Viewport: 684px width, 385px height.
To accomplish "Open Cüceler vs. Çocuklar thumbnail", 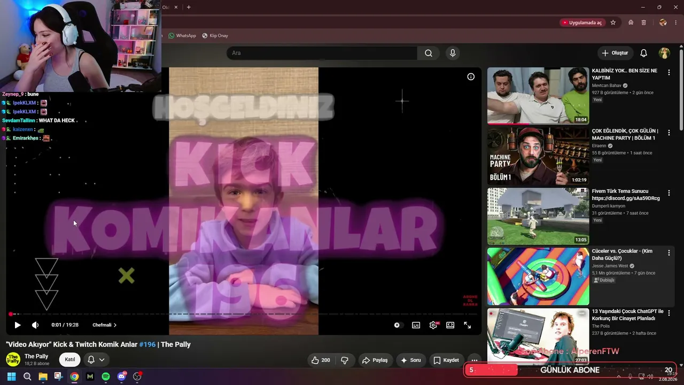I will pos(538,276).
